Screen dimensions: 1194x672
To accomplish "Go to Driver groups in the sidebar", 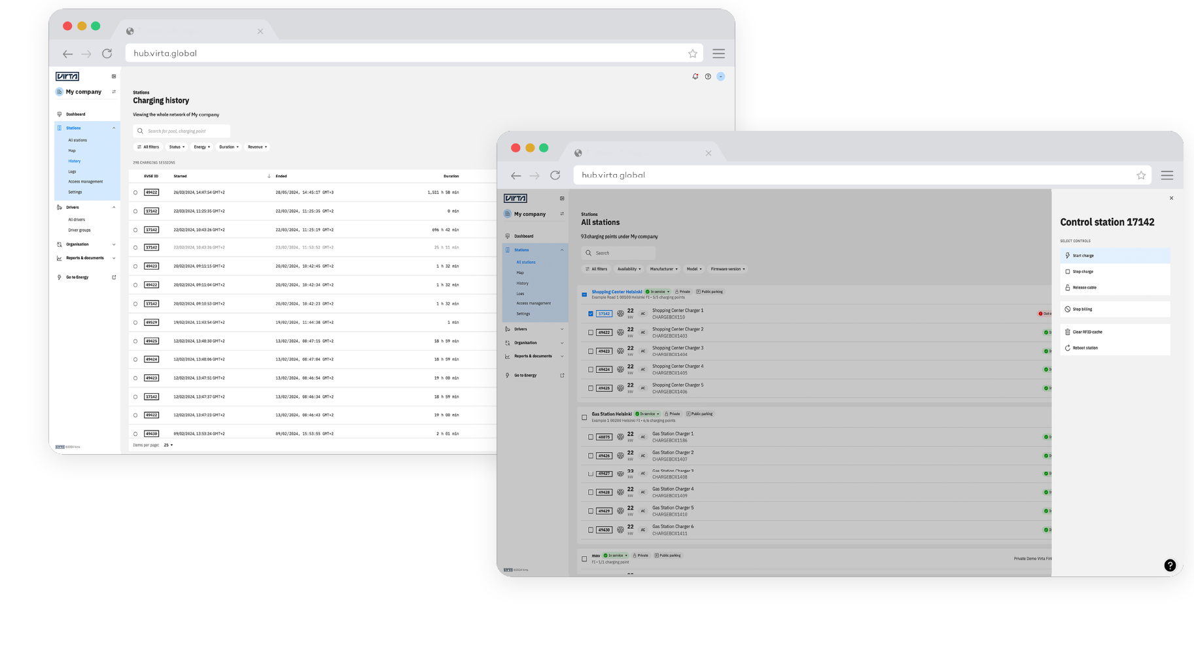I will coord(79,230).
